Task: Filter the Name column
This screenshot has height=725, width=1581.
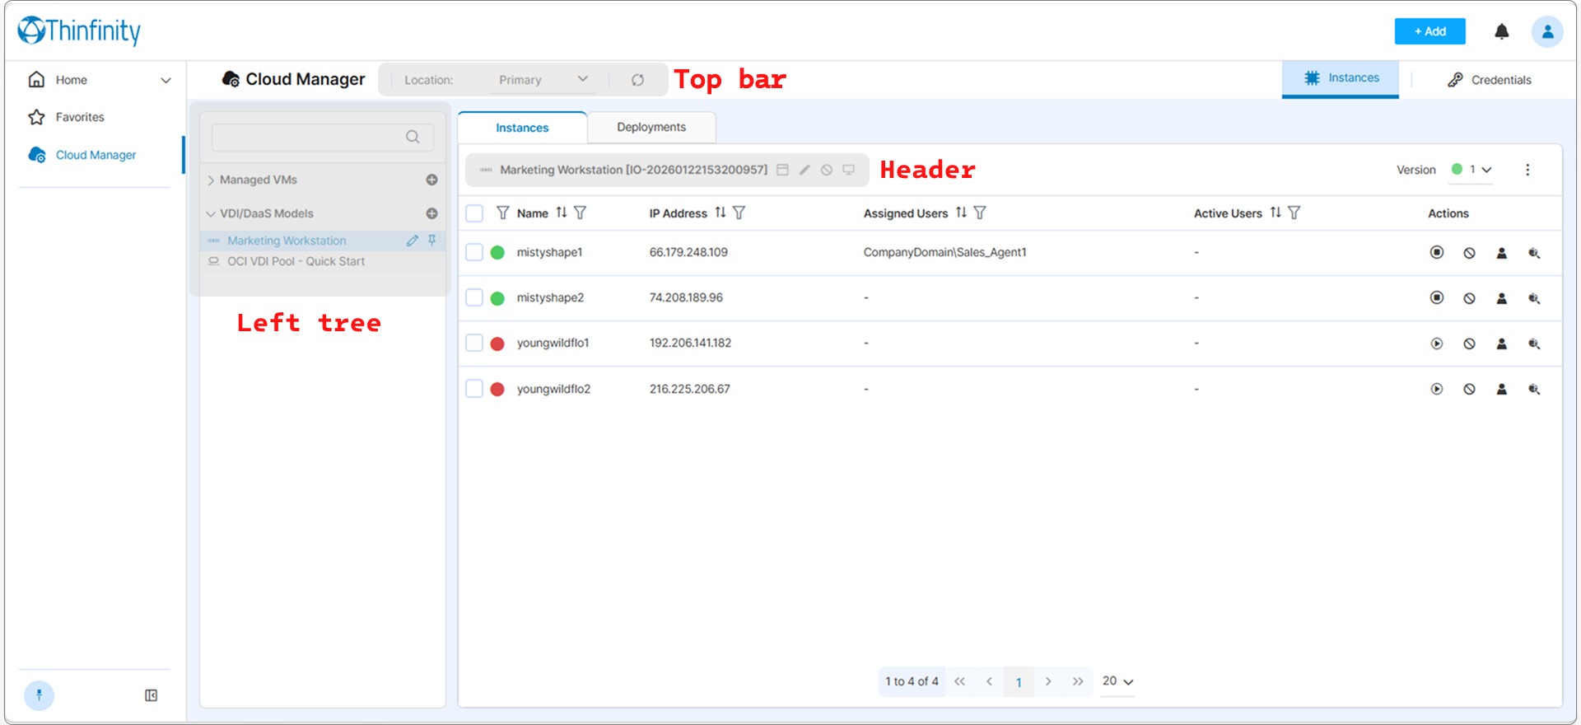Action: coord(580,213)
